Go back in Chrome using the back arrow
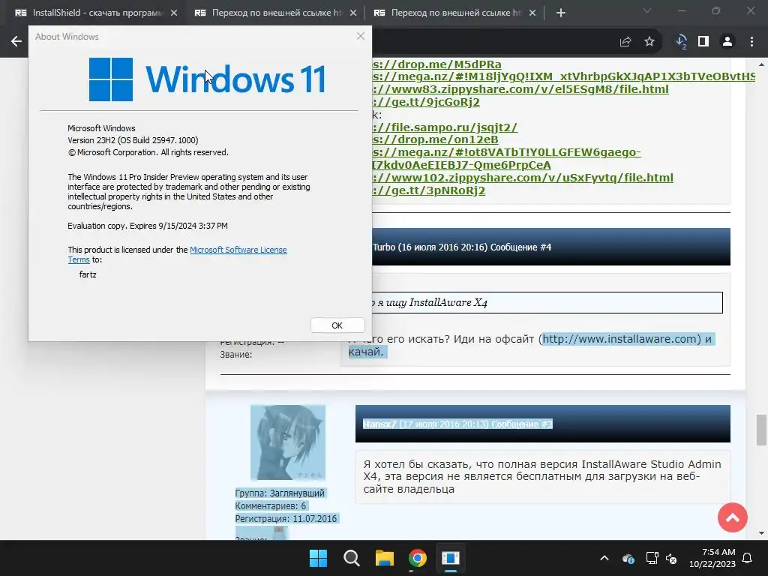 click(16, 42)
